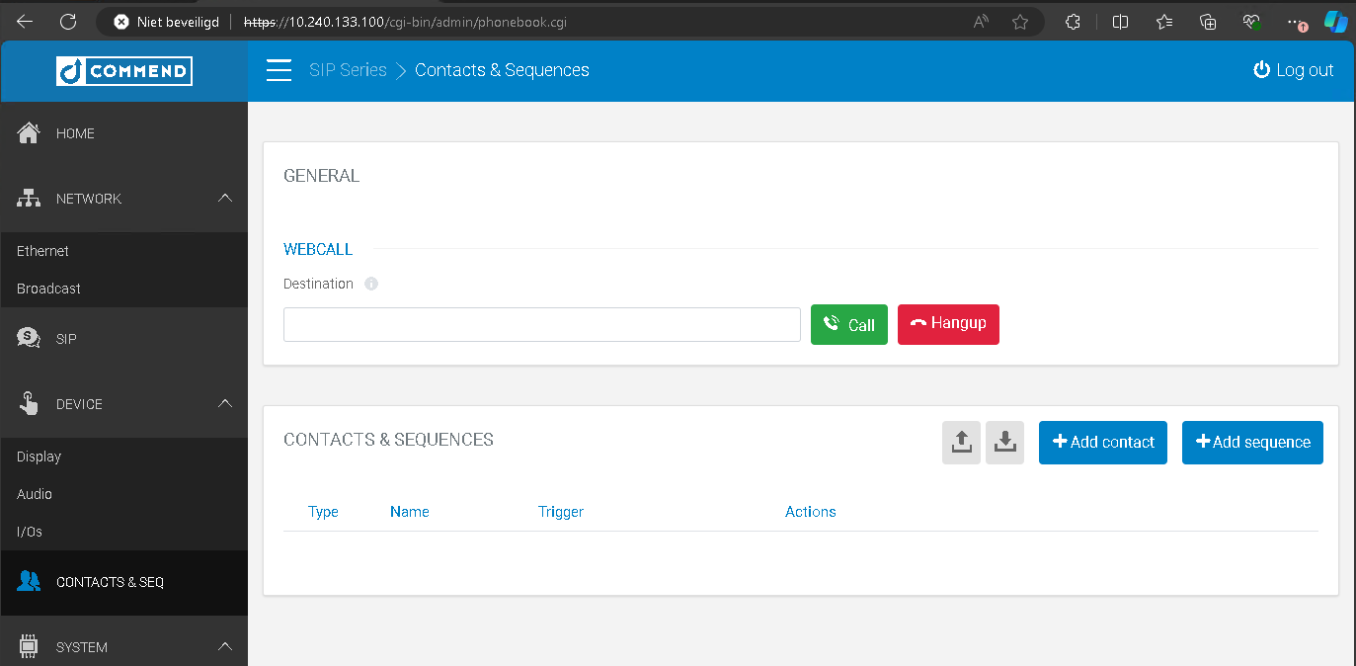The width and height of the screenshot is (1356, 666).
Task: Click Add contact button
Action: point(1102,443)
